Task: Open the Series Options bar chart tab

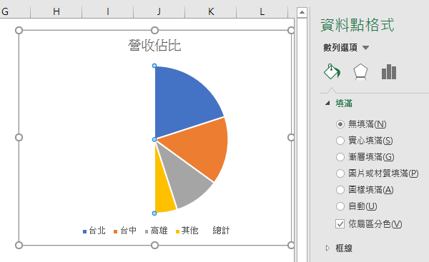Action: 389,72
